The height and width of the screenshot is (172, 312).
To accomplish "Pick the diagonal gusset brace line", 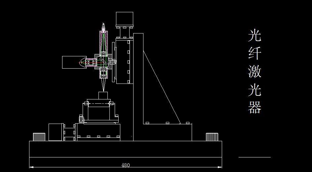I will point(162,87).
